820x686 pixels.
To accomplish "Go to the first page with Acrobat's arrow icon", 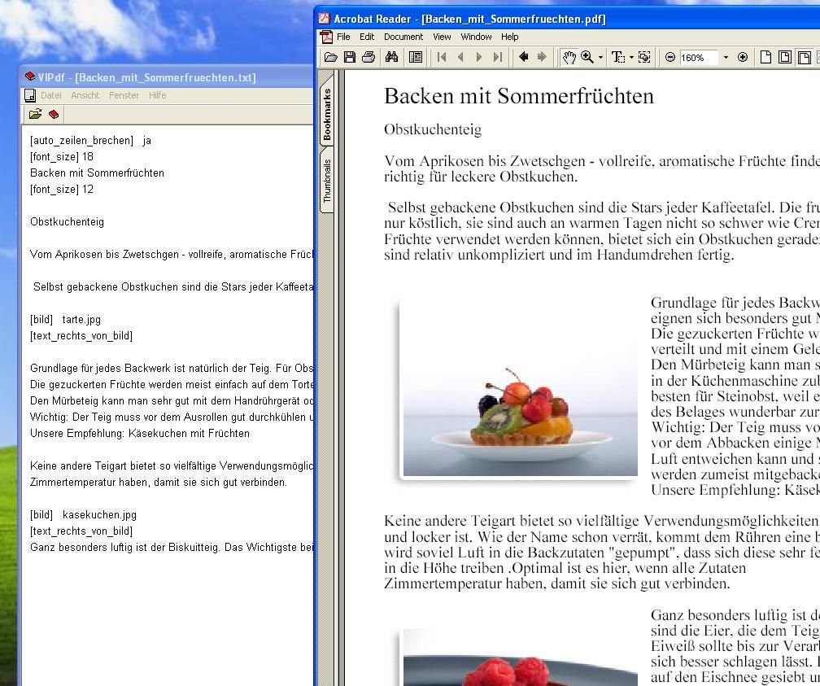I will tap(442, 57).
